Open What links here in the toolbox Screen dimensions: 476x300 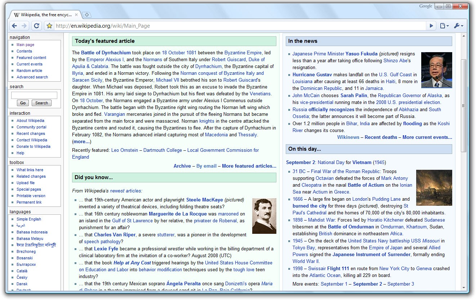(x=30, y=170)
